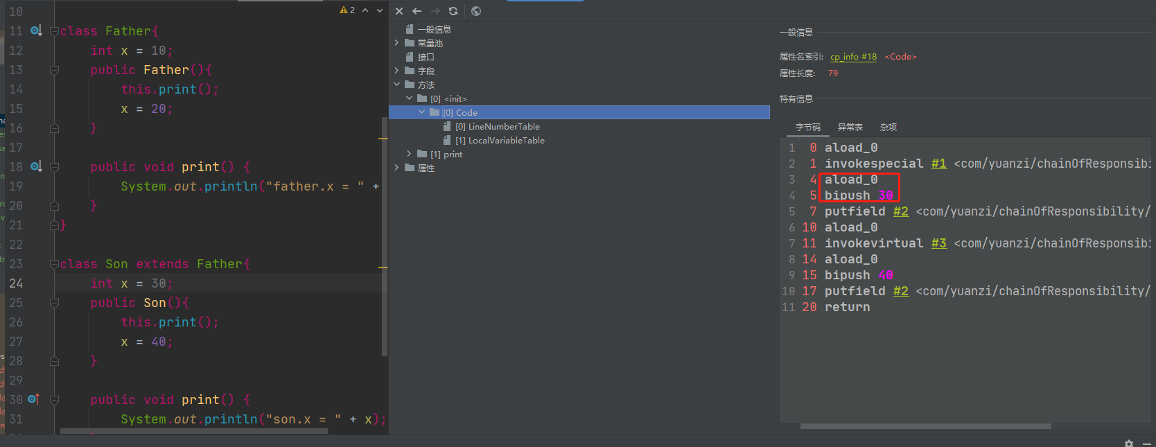Expand the 常量池 node
The height and width of the screenshot is (447, 1156).
397,43
